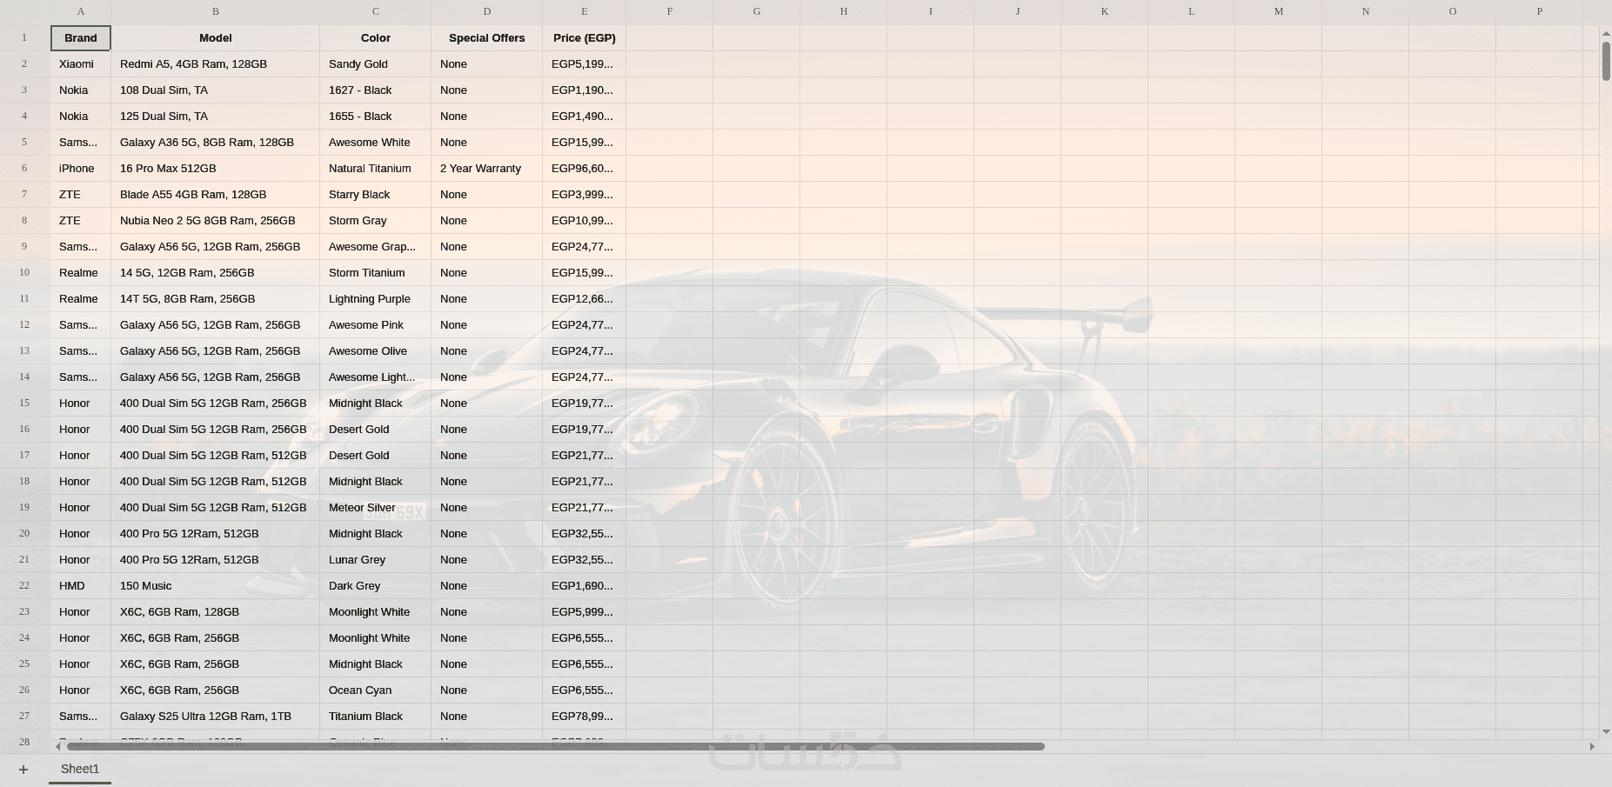Image resolution: width=1612 pixels, height=787 pixels.
Task: Select the Model header cell
Action: click(216, 38)
